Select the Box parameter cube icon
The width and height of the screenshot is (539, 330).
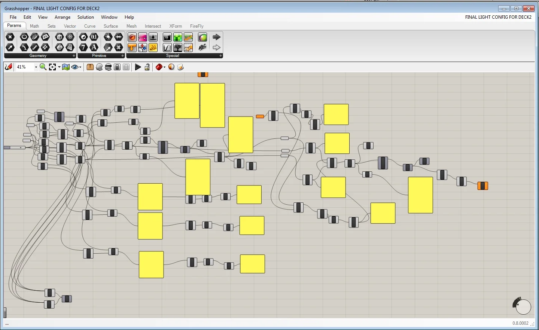60,37
